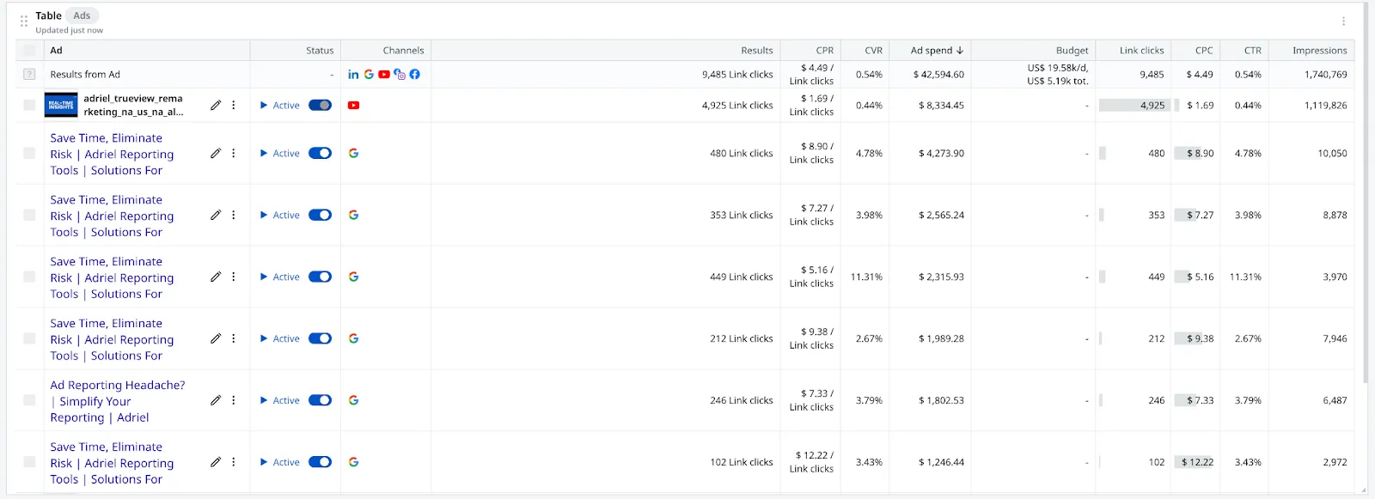Open the Save Time ad link with 480 clicks

(112, 154)
